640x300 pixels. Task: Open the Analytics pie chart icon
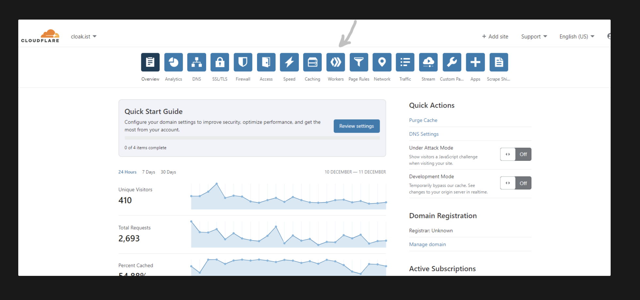coord(173,62)
